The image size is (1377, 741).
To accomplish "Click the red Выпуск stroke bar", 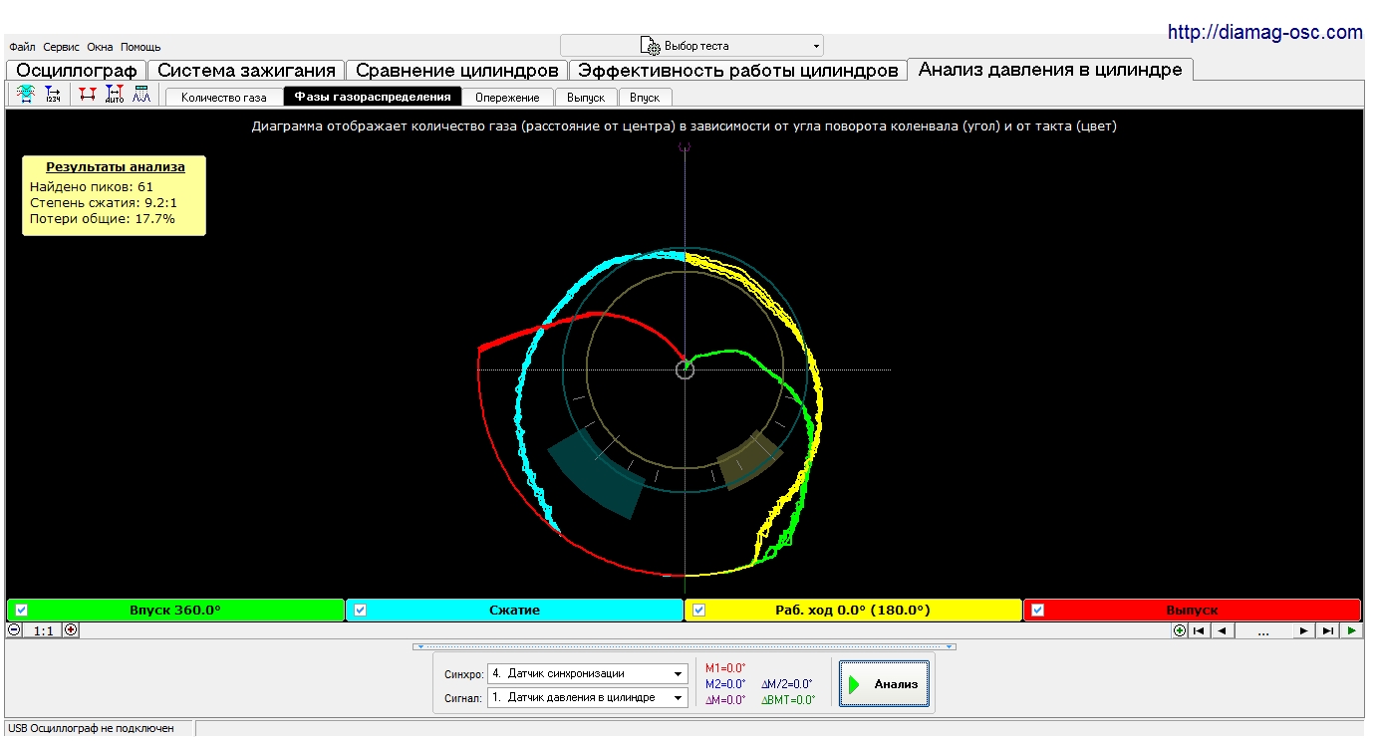I will pyautogui.click(x=1192, y=610).
